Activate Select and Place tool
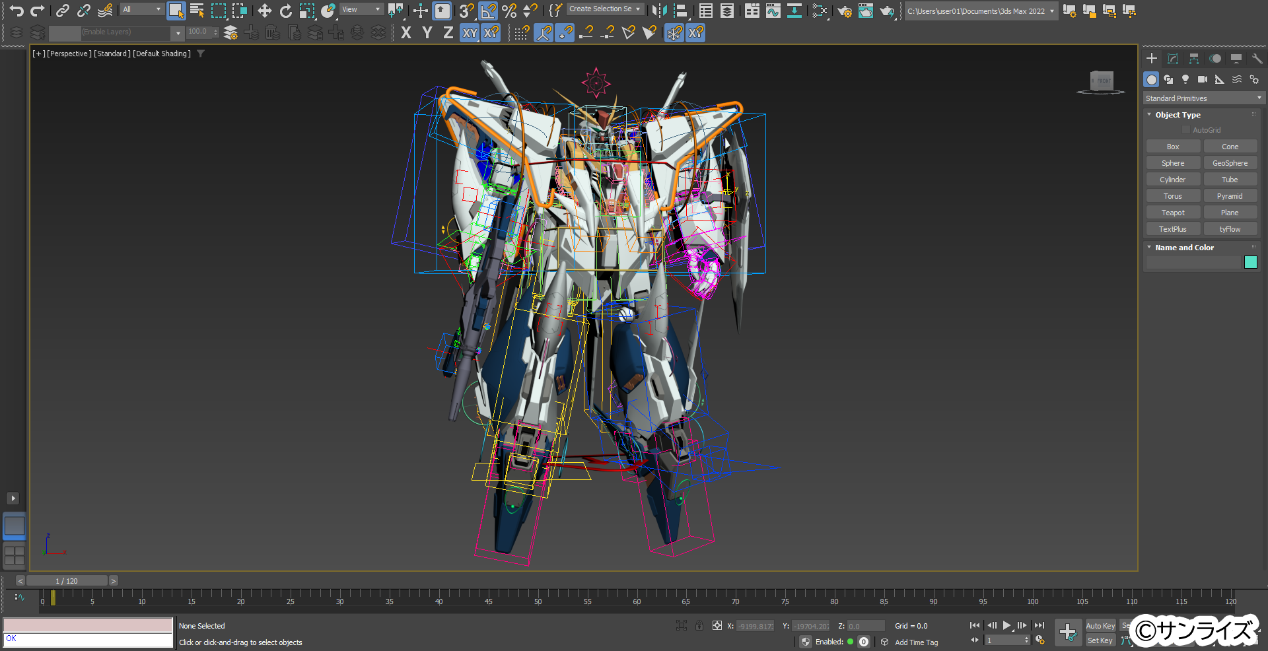Screen dimensions: 1268x651 coord(328,11)
